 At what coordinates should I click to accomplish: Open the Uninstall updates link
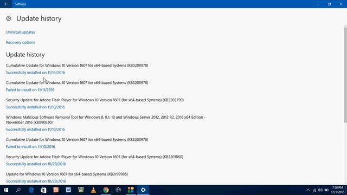pyautogui.click(x=21, y=32)
